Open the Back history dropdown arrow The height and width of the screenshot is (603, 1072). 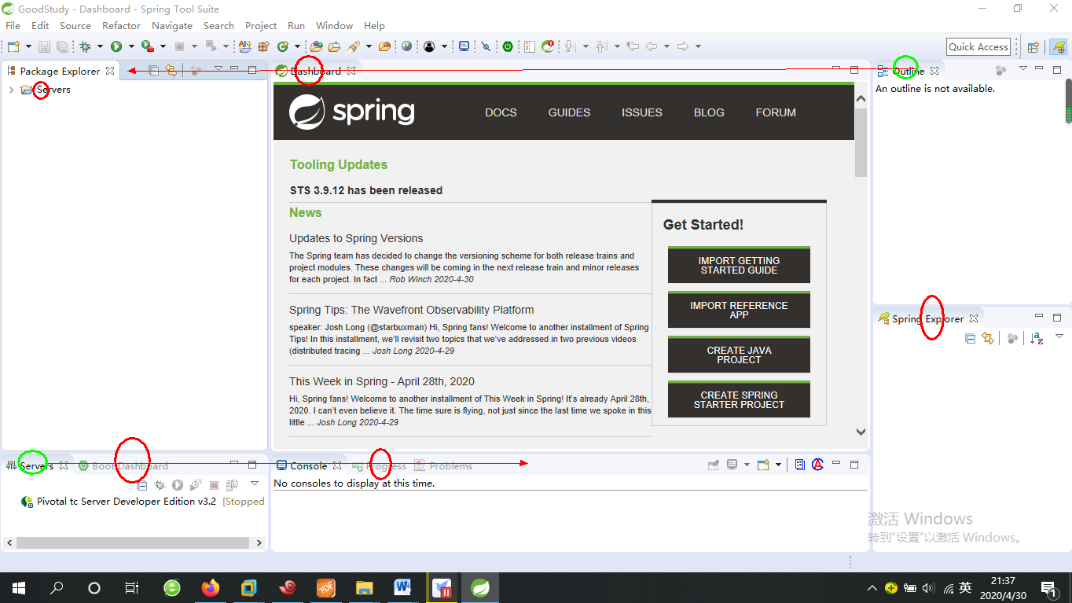(666, 46)
